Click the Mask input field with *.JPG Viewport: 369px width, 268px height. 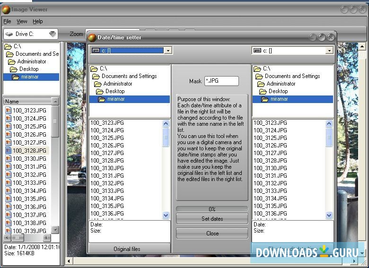click(221, 81)
